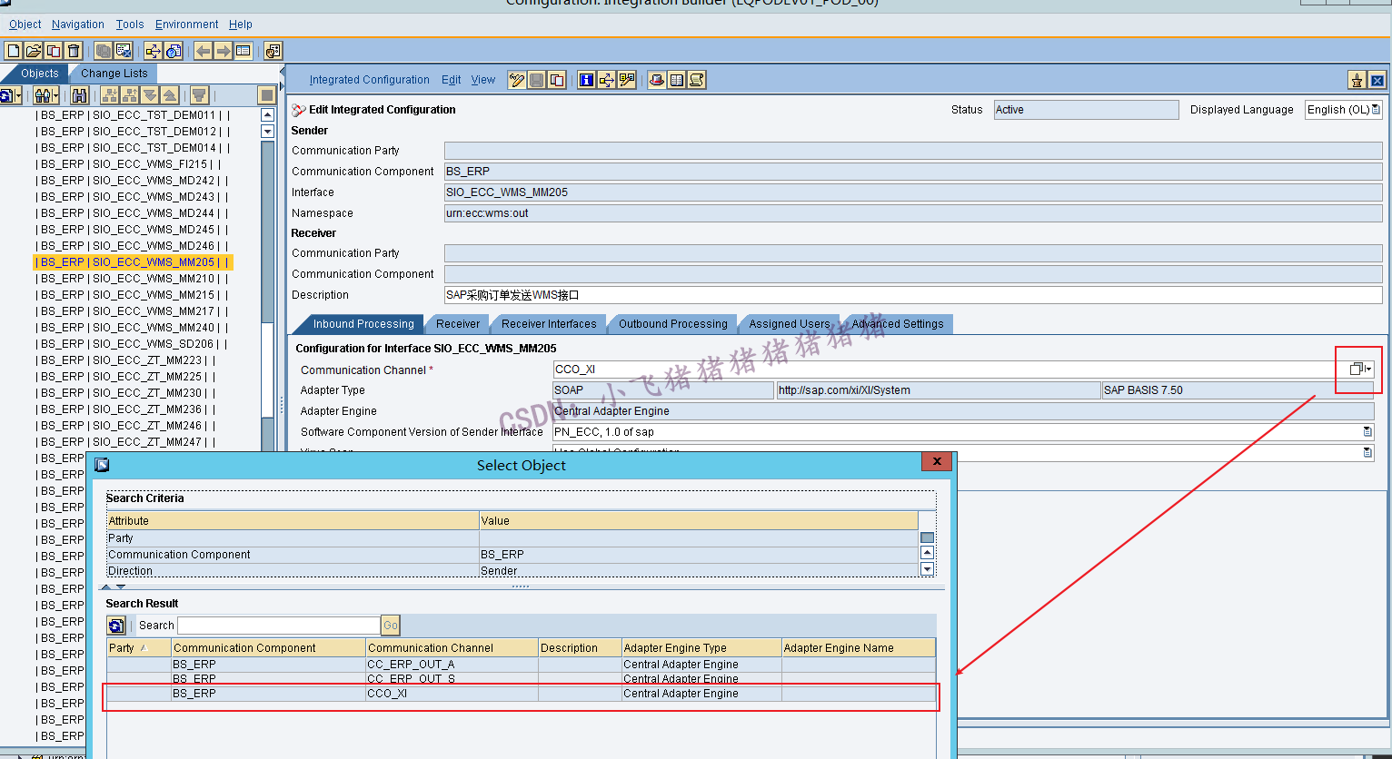The height and width of the screenshot is (759, 1392).
Task: Open the Software Component Version dropdown
Action: (1368, 432)
